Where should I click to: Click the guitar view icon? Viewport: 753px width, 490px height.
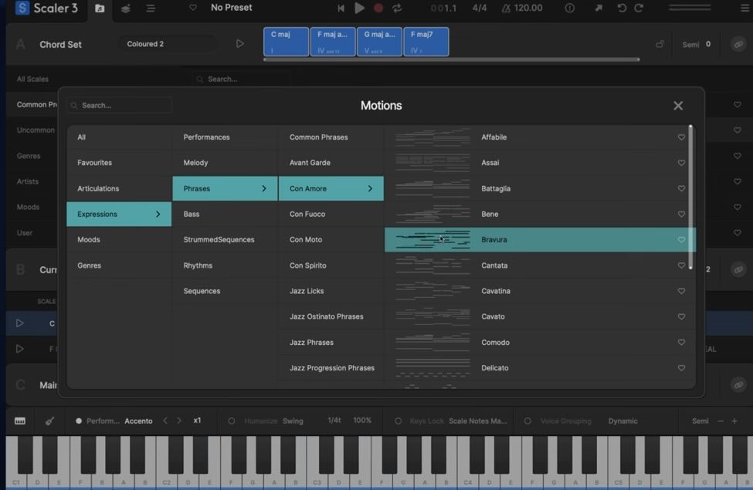[x=49, y=421]
